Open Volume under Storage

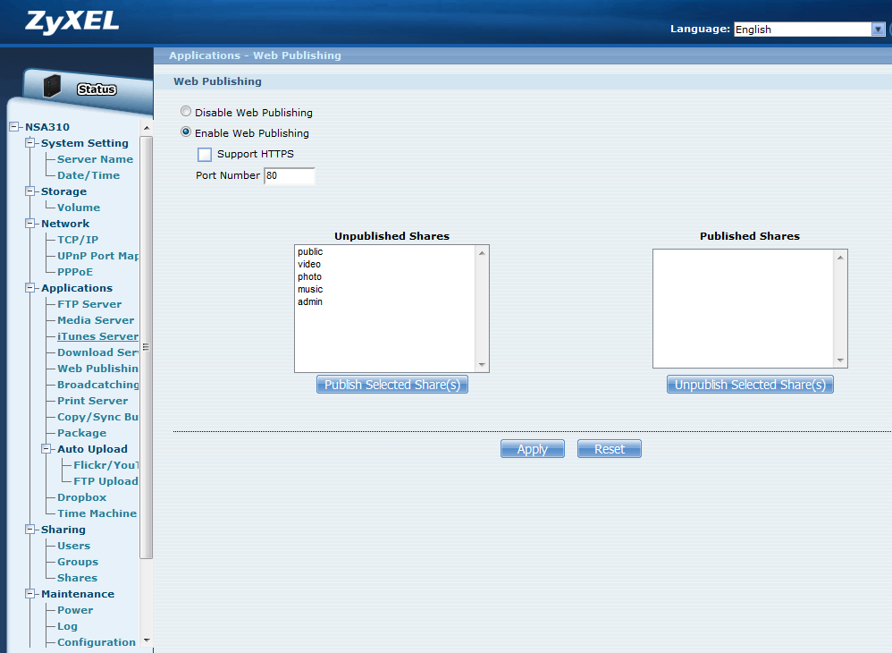[x=79, y=208]
